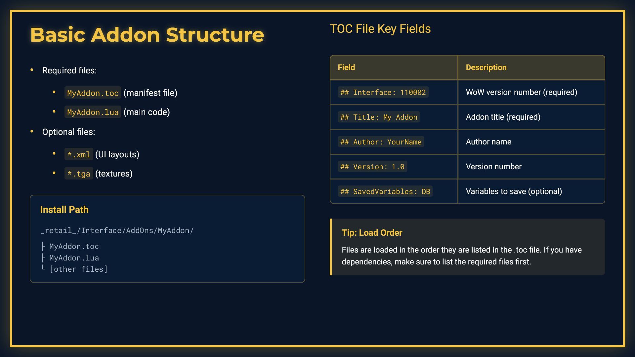
Task: Select the ## Version: 1.0 cell
Action: 394,167
